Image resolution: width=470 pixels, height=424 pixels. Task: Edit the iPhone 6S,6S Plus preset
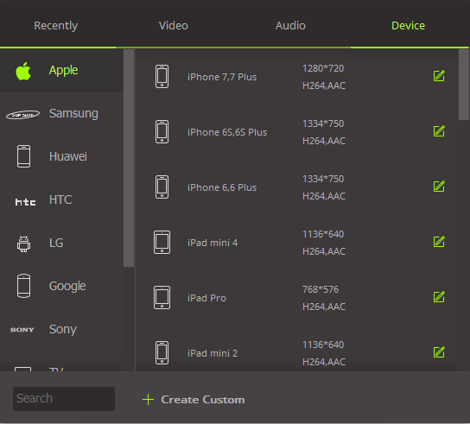tap(439, 131)
